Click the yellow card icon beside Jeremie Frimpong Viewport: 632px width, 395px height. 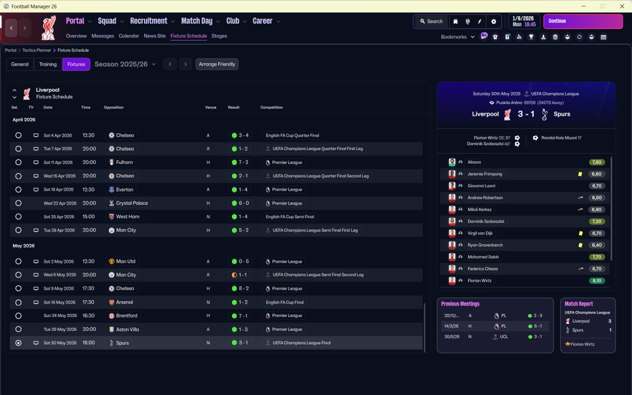(x=580, y=174)
